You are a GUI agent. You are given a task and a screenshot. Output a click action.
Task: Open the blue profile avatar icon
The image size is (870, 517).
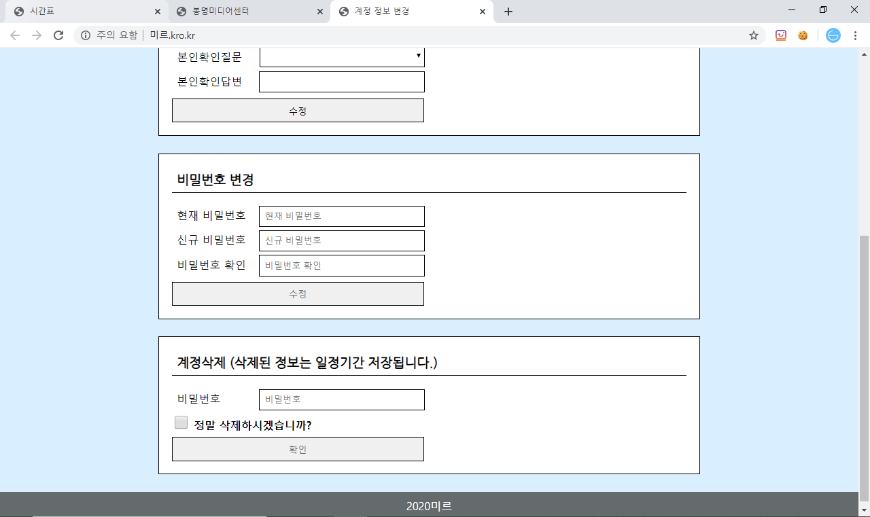tap(833, 35)
